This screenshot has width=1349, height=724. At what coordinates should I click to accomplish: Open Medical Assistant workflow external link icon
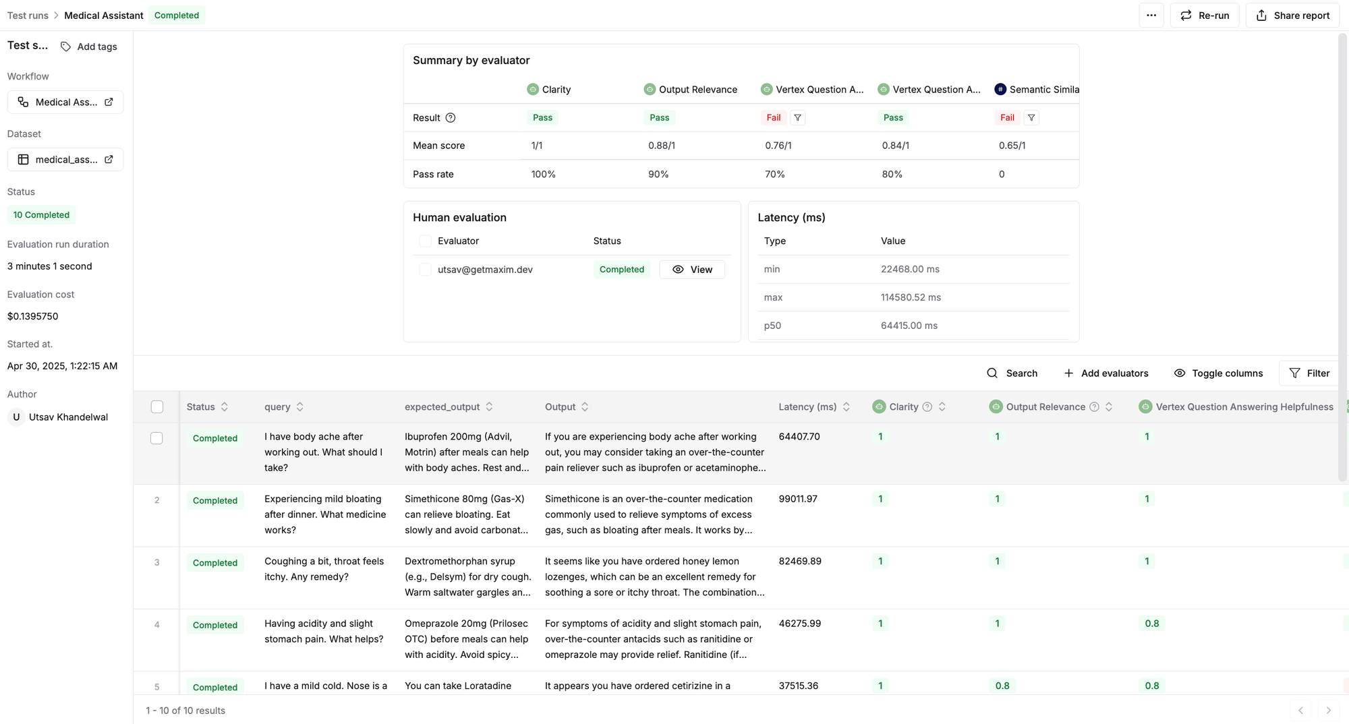tap(109, 102)
